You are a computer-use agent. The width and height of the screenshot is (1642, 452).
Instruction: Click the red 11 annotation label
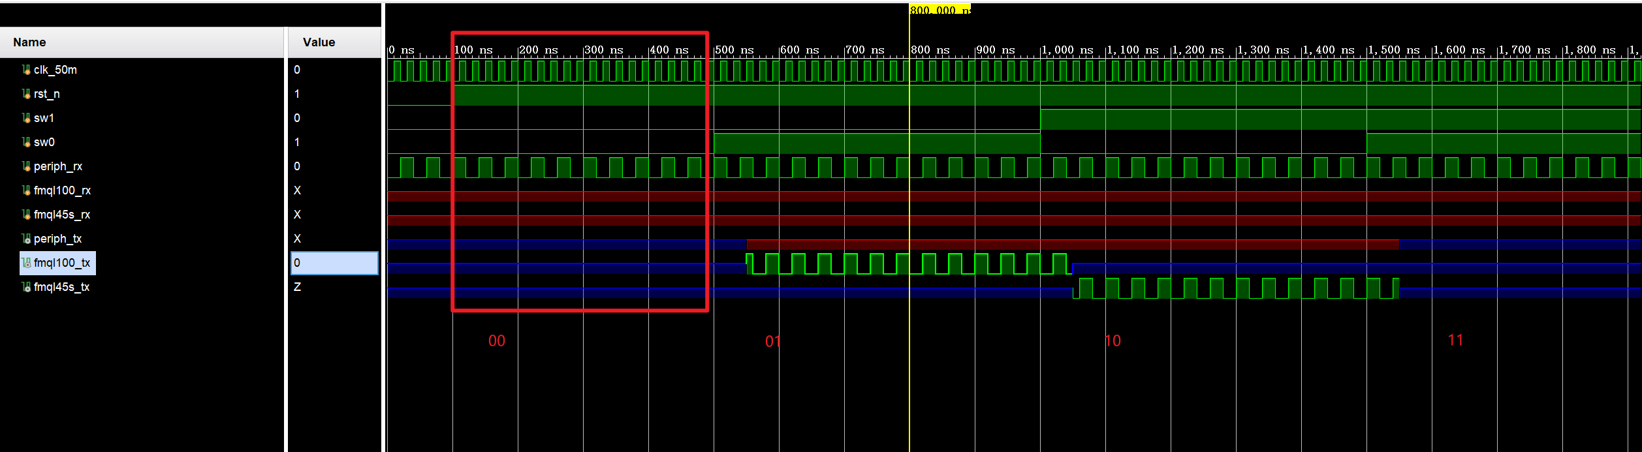(1455, 340)
